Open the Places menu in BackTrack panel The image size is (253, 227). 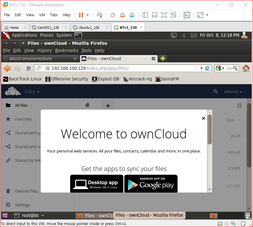tap(47, 35)
